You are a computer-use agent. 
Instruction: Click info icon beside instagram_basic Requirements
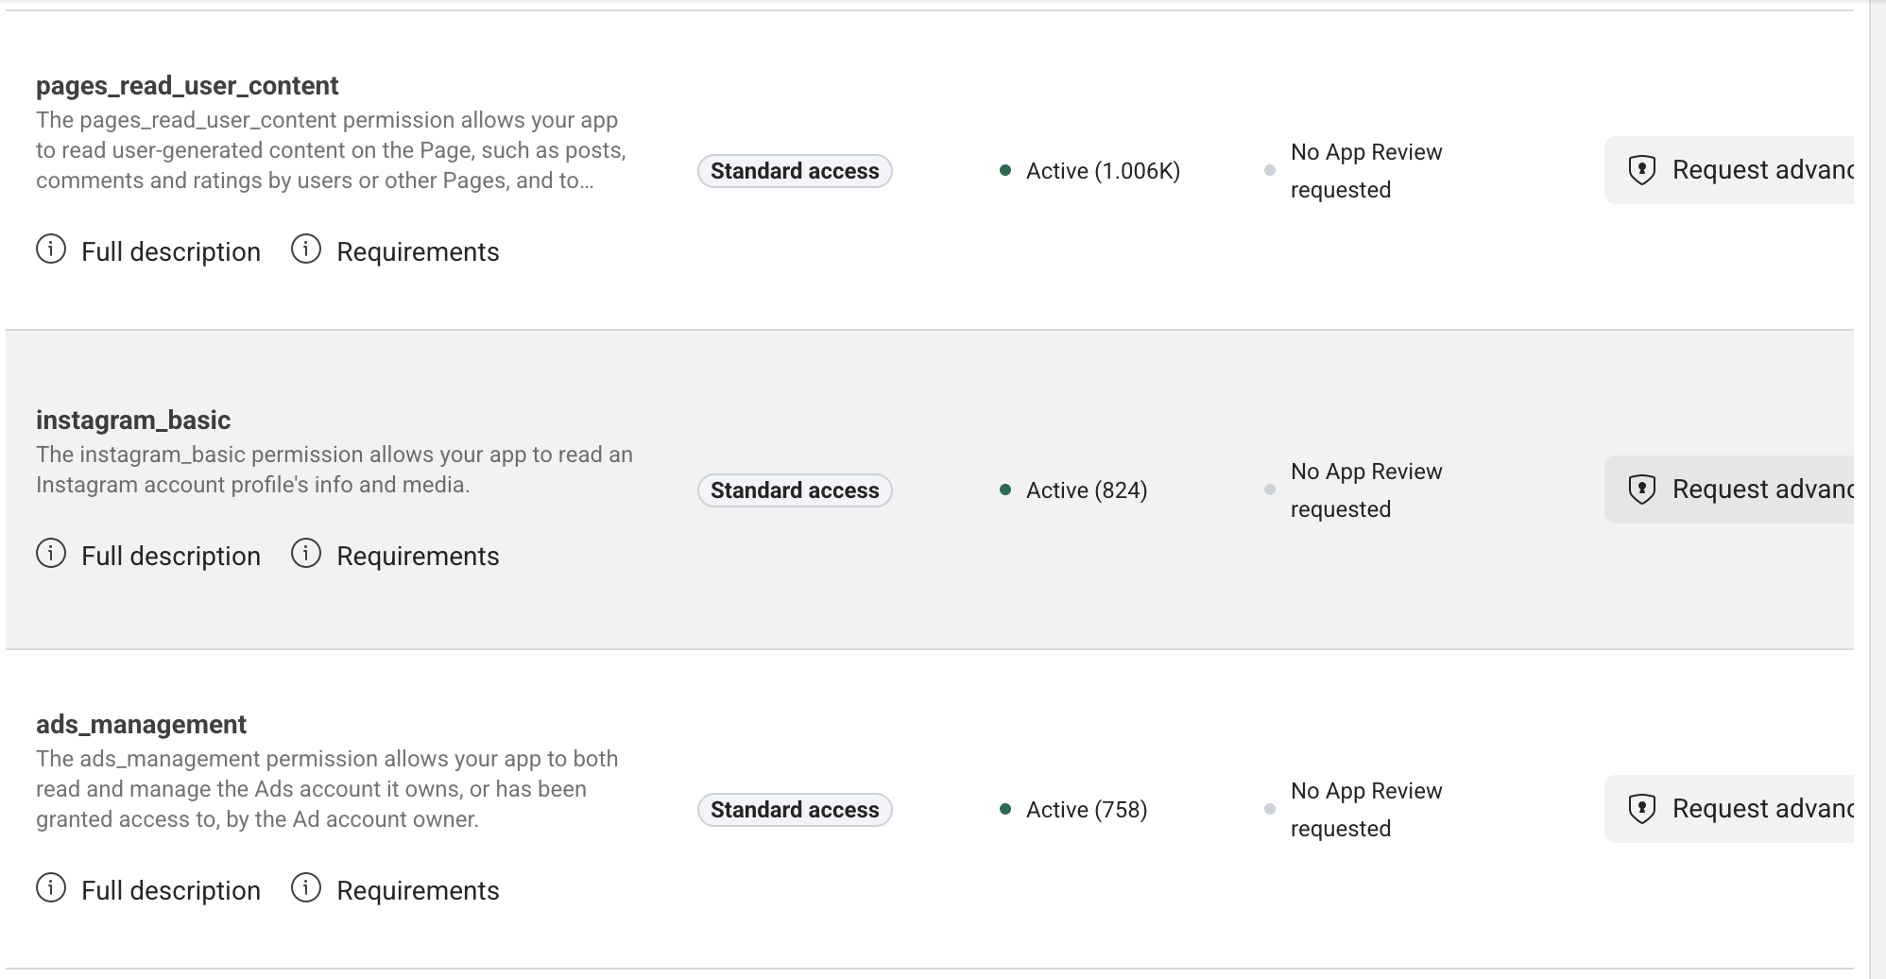[x=306, y=554]
